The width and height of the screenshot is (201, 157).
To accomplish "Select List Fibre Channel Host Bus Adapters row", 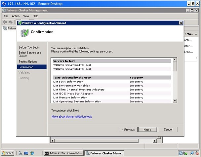I will point(112,90).
